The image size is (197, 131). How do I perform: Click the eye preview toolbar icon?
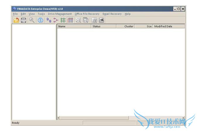101,20
